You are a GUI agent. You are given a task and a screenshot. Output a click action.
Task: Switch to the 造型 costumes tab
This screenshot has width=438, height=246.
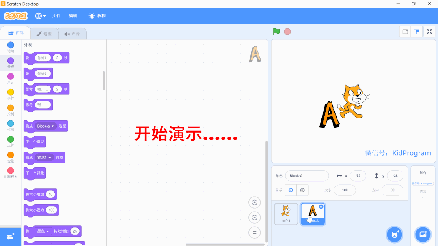[x=44, y=33]
